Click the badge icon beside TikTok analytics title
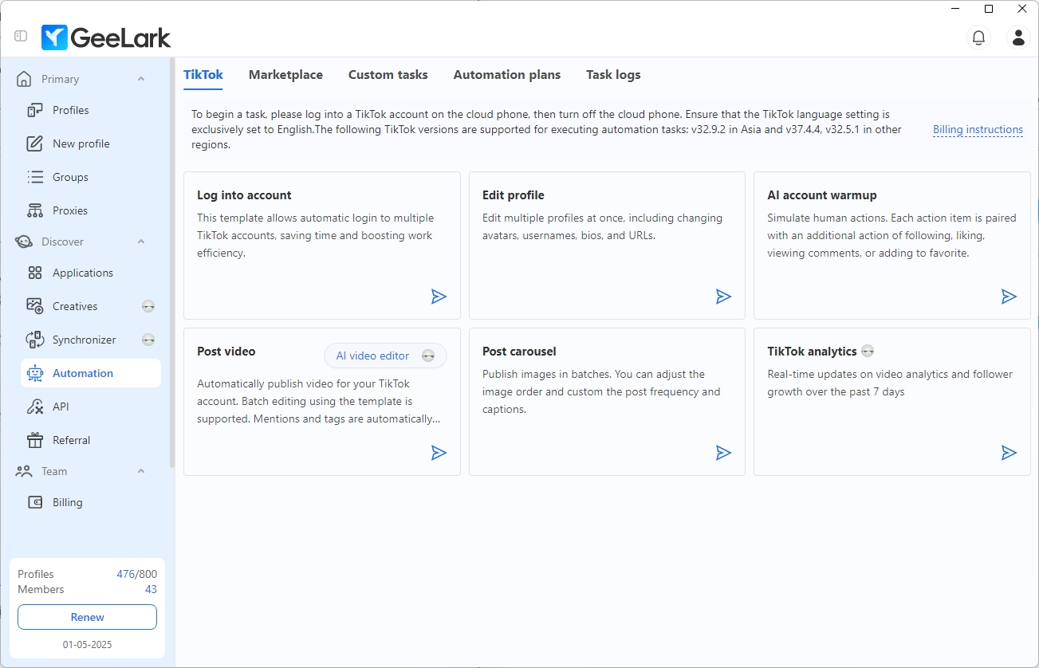This screenshot has height=668, width=1039. point(868,351)
